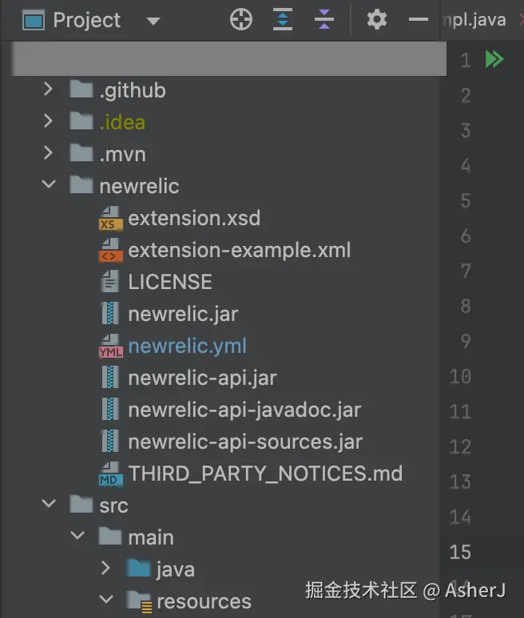Click the .mvn folder icon
Screen dimensions: 524x618
point(81,153)
